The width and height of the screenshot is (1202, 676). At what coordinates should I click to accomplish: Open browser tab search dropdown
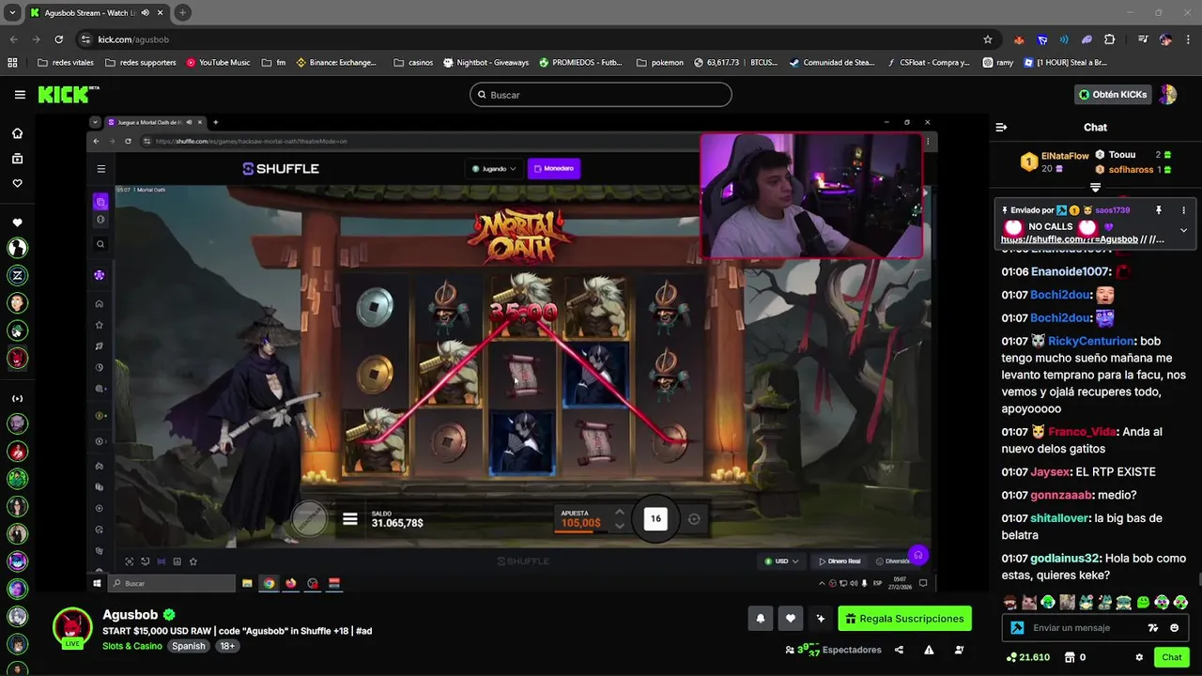tap(12, 12)
